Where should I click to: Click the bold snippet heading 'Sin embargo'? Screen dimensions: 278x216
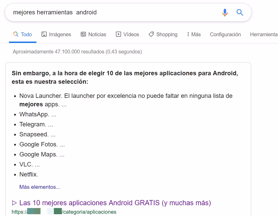coord(125,77)
